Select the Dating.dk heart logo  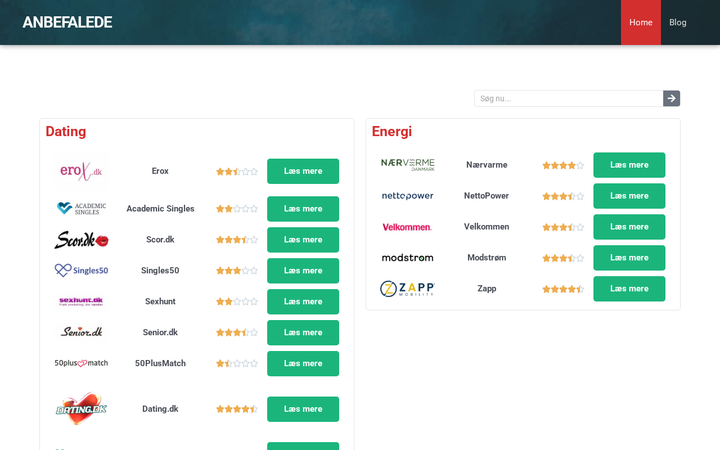point(81,409)
